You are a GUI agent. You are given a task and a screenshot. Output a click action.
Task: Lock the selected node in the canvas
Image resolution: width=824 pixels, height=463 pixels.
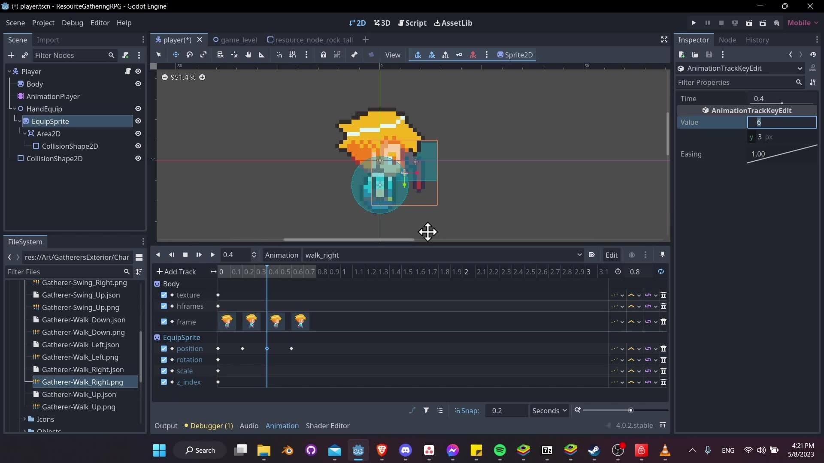coord(324,55)
